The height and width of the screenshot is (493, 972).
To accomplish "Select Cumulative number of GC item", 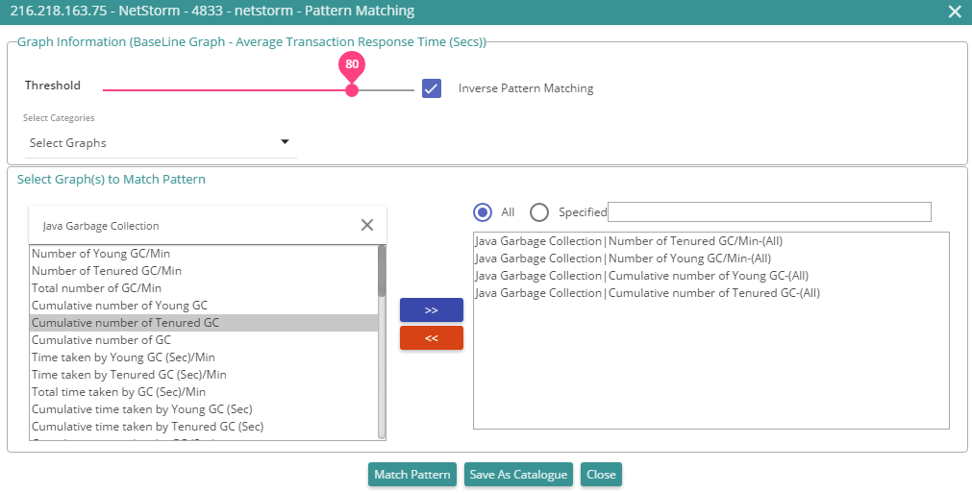I will [204, 340].
